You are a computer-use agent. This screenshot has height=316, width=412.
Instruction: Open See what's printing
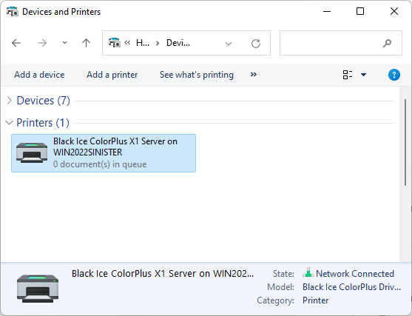pos(197,75)
